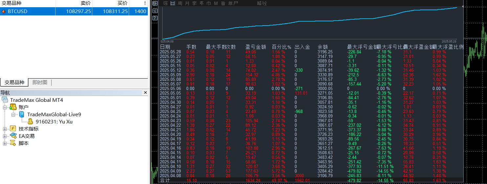
Task: Click the top square button left of 综 tab
Action: [x=155, y=3]
